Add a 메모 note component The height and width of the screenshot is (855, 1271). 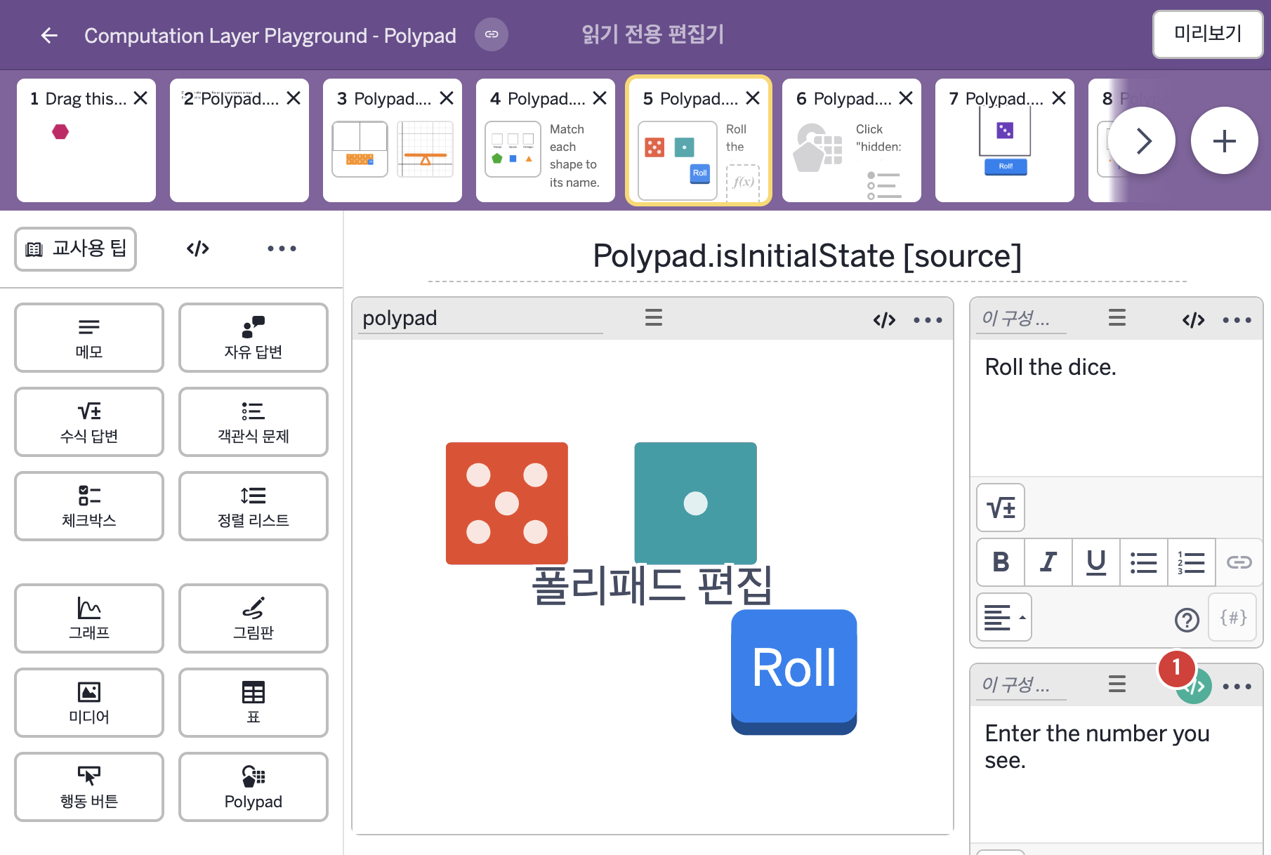89,338
